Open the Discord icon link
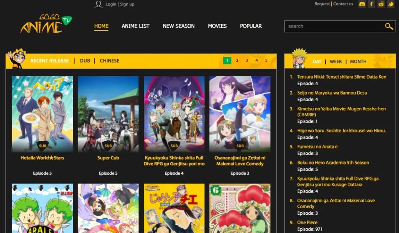399x233 pixels. coord(362,4)
